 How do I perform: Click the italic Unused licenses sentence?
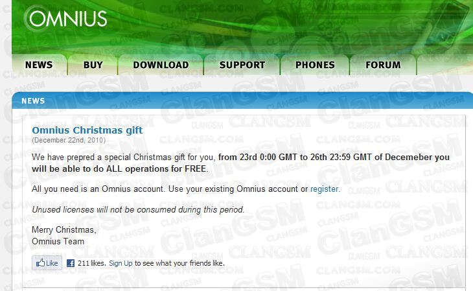[138, 209]
